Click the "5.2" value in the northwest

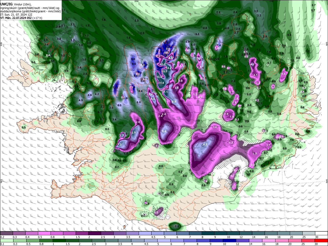click(73, 40)
